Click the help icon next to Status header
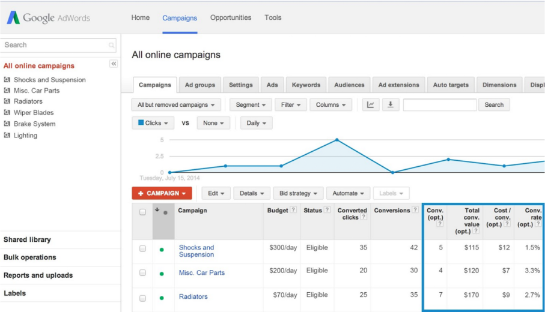 327,209
